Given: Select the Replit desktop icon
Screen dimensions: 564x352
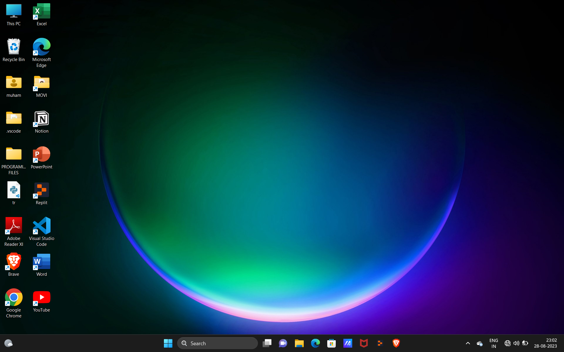Looking at the screenshot, I should (x=41, y=191).
